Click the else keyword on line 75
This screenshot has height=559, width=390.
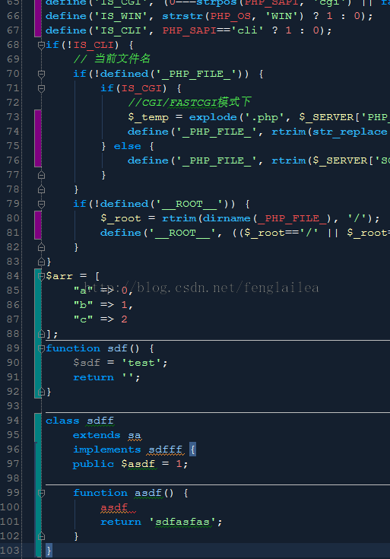point(128,146)
